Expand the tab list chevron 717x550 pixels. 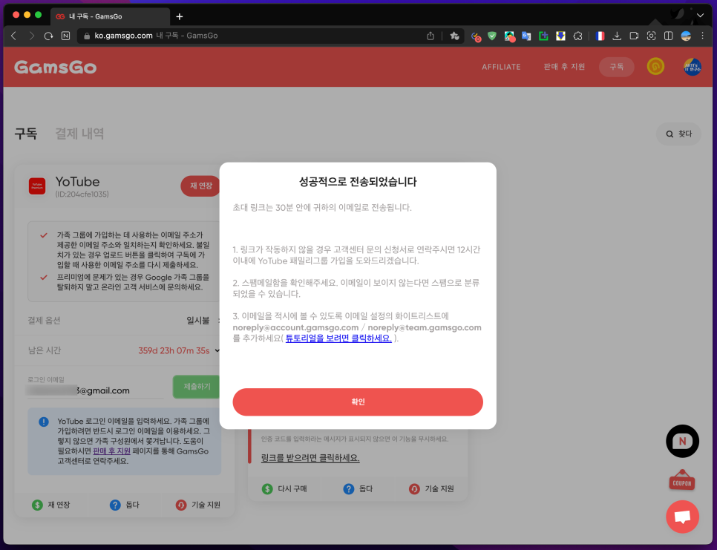click(x=700, y=16)
